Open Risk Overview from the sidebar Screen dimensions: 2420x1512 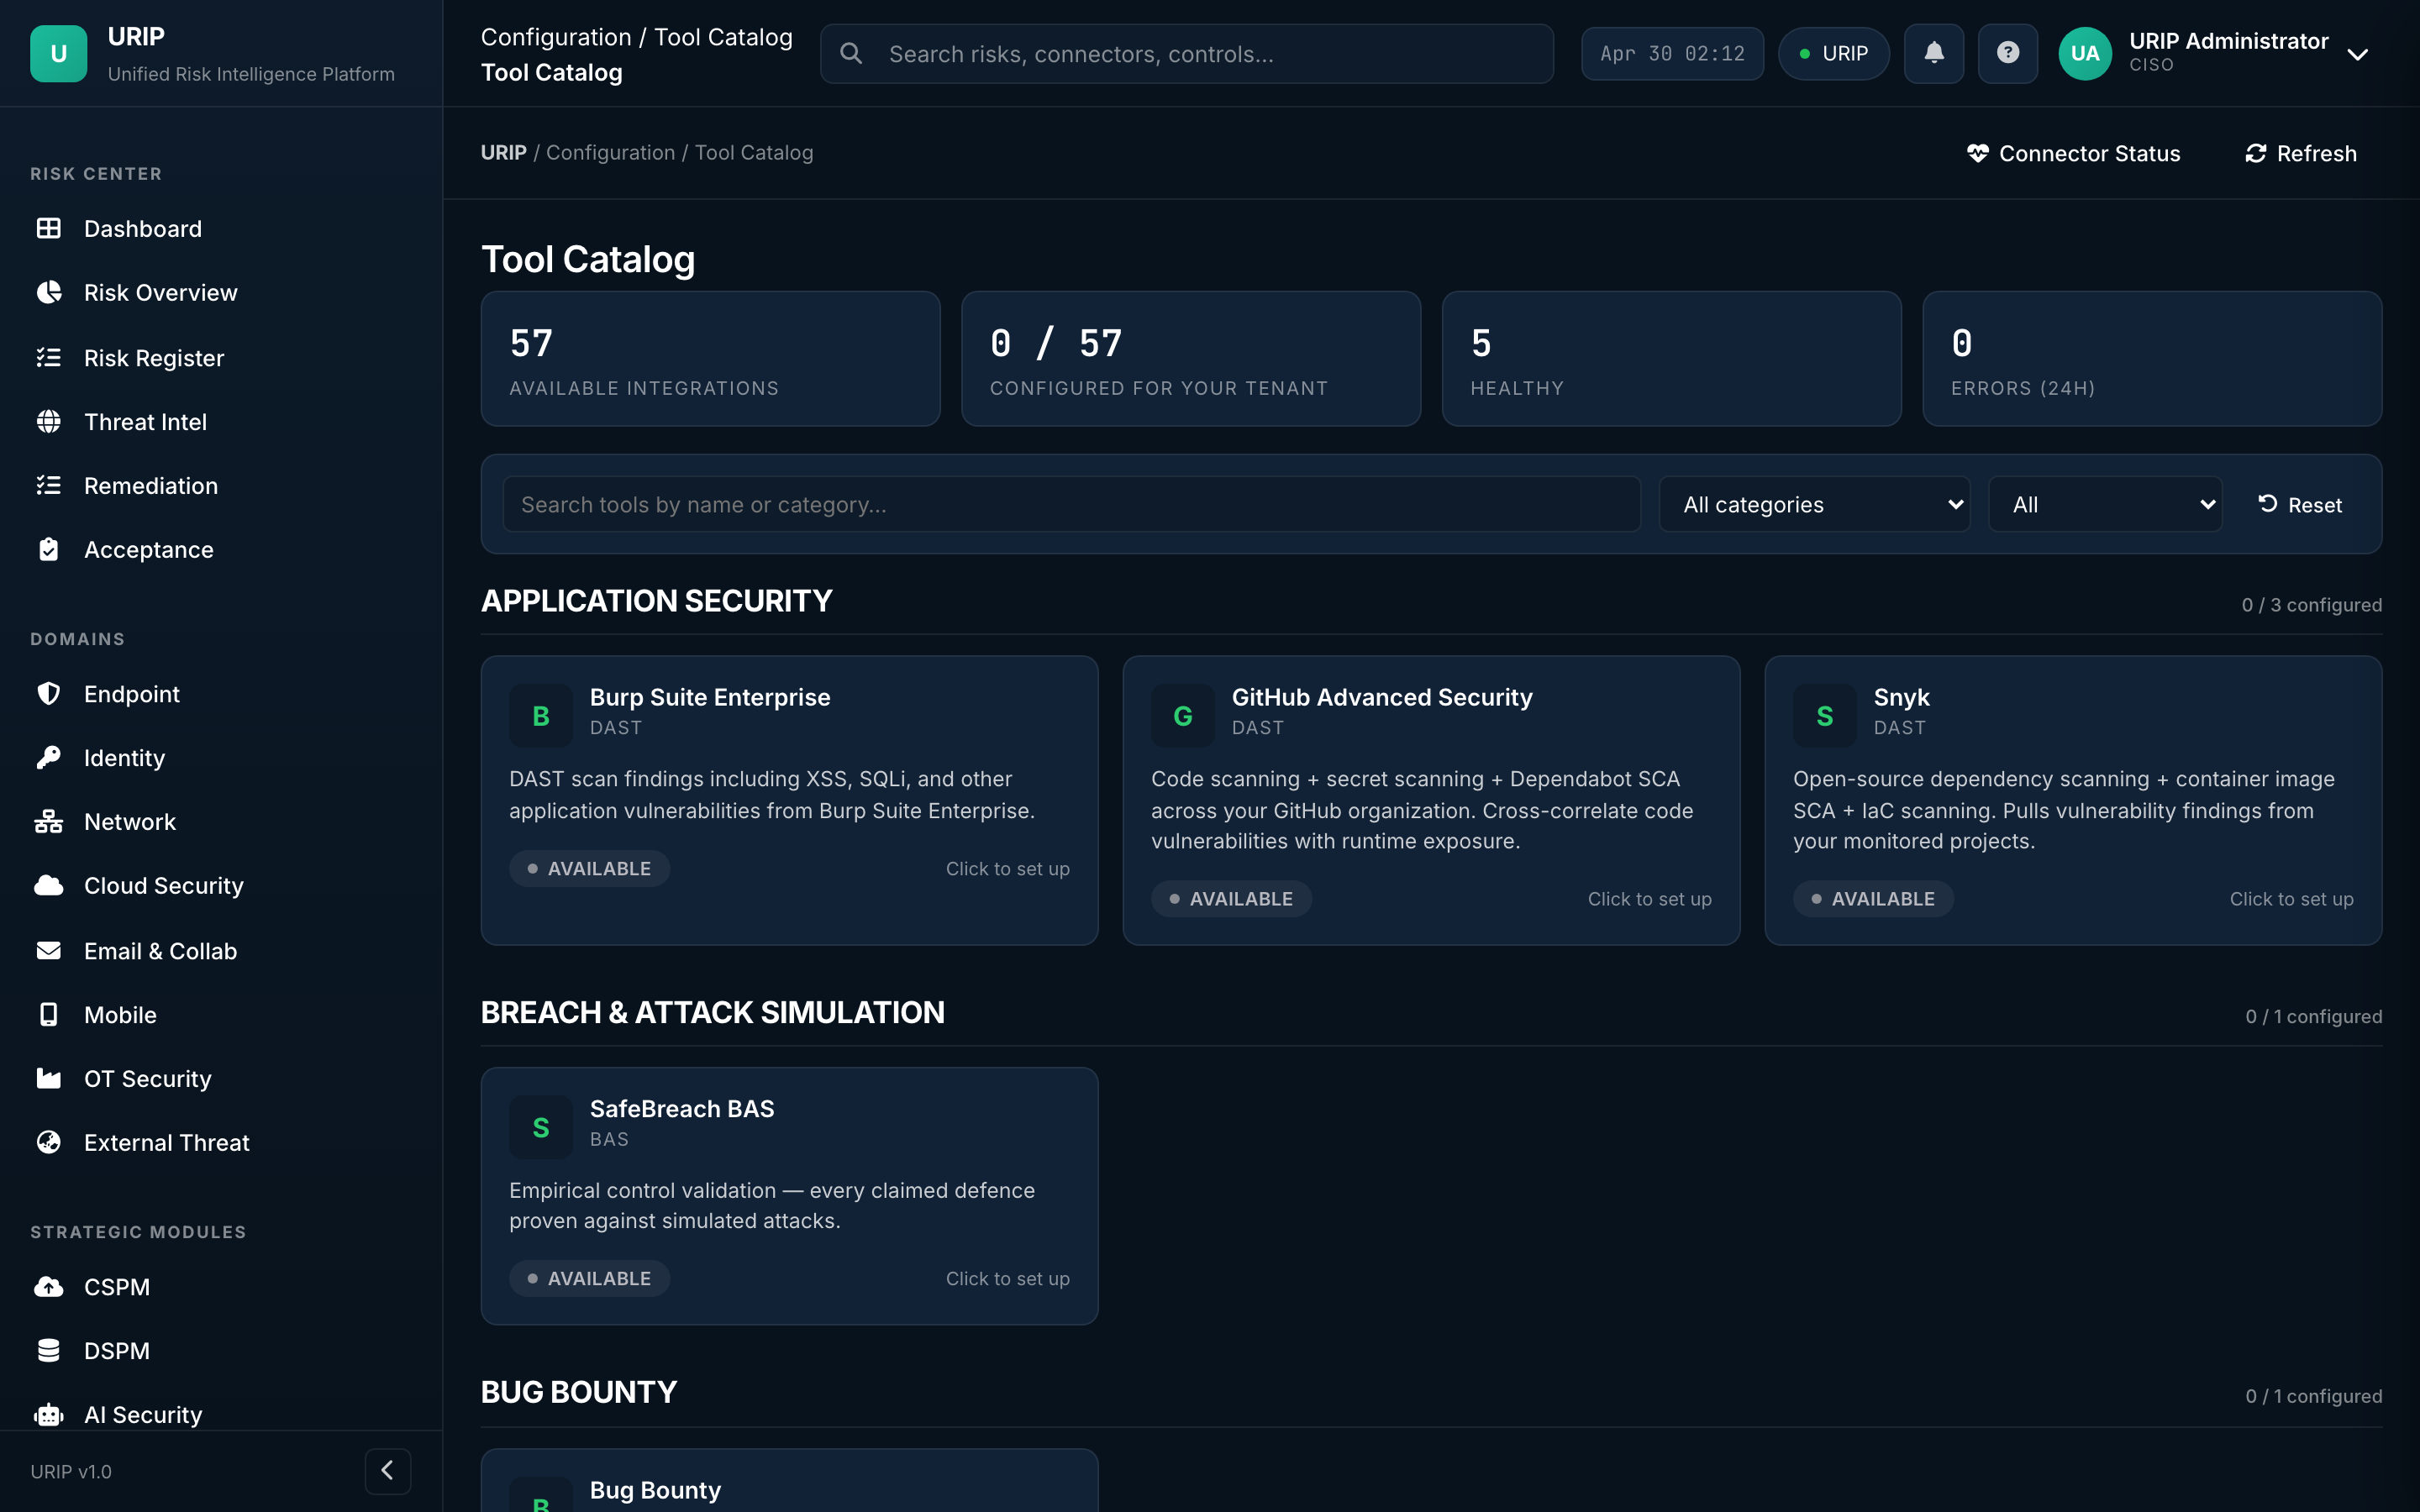[221, 292]
